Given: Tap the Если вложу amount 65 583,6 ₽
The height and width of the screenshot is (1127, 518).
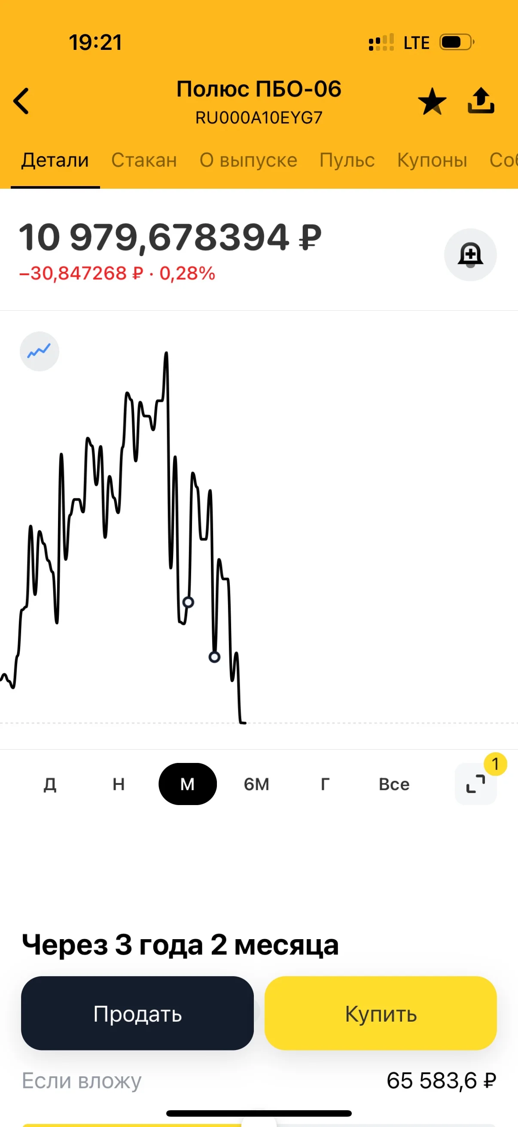Looking at the screenshot, I should [442, 1081].
